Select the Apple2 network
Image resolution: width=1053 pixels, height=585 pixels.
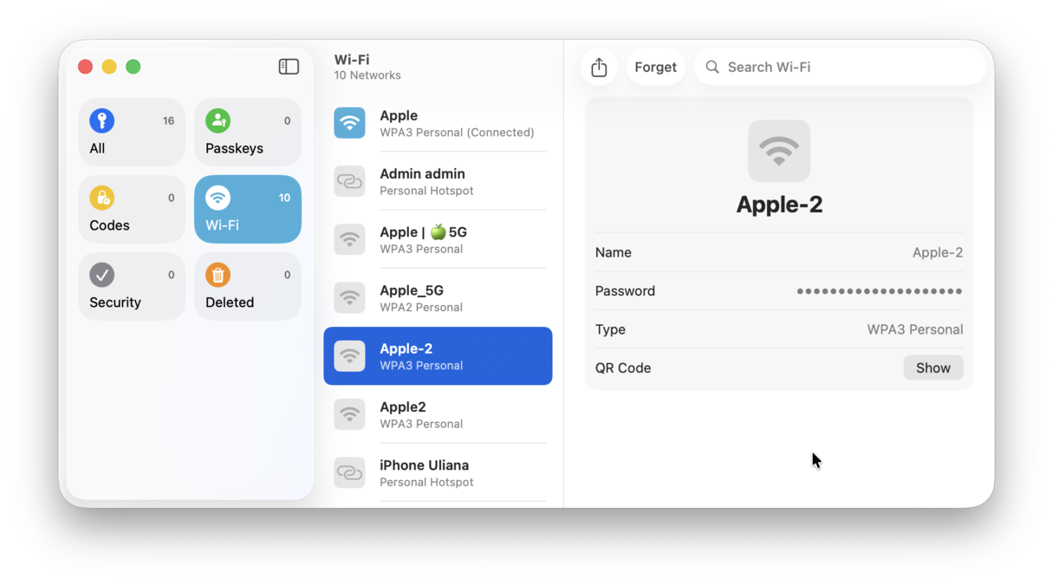point(438,414)
